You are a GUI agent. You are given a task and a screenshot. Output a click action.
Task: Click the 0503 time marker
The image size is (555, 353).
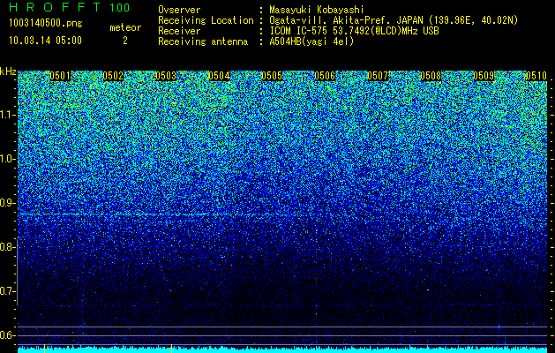pos(166,76)
